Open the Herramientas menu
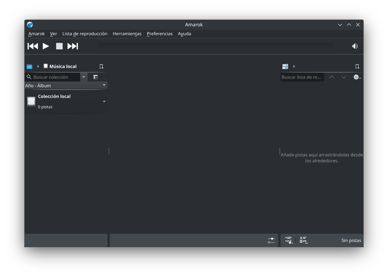 coord(127,34)
